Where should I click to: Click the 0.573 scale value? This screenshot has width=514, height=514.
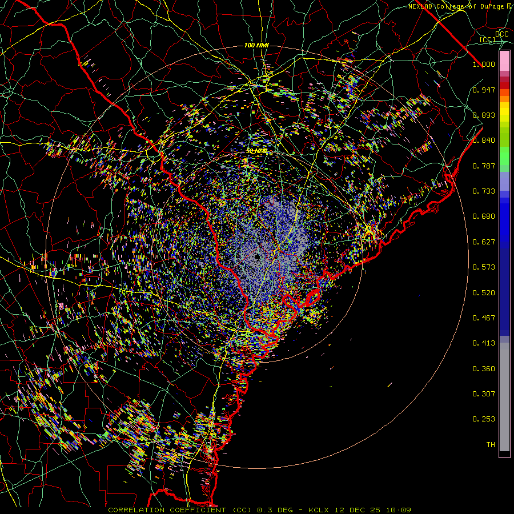[484, 267]
